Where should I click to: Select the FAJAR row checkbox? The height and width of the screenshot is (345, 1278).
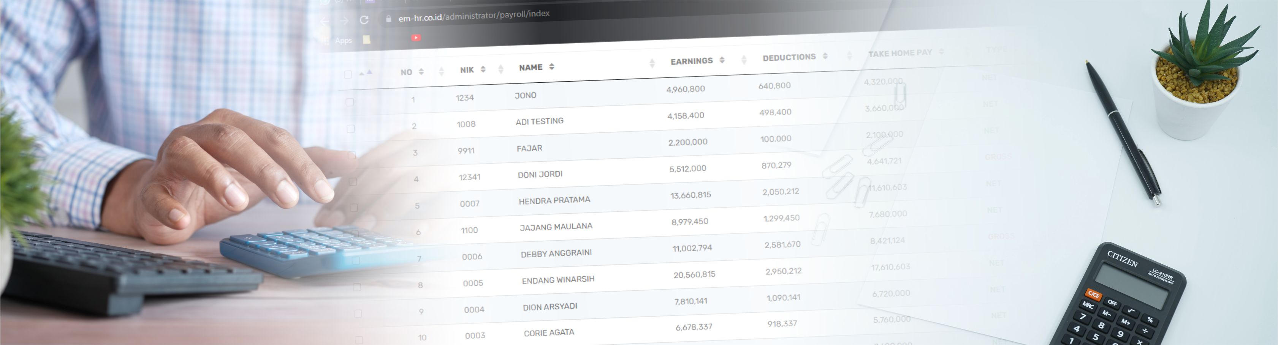[x=352, y=155]
